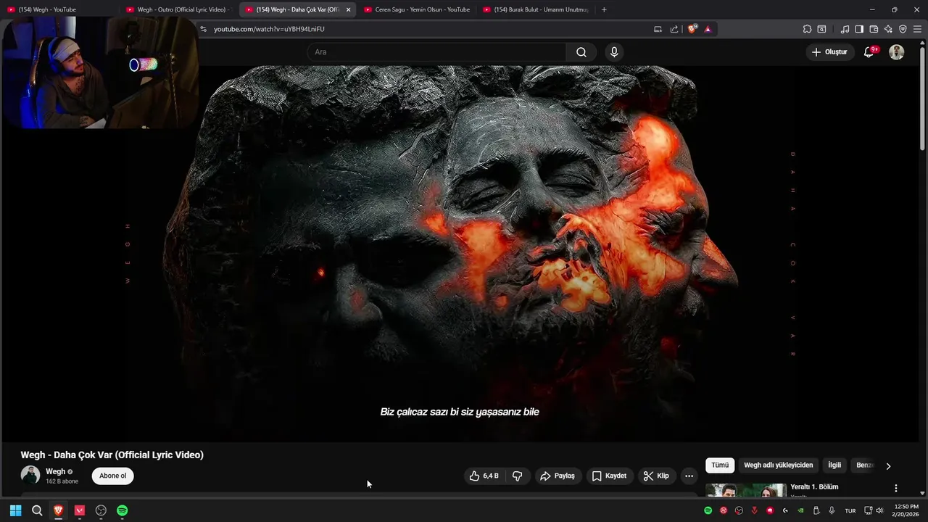Screen dimensions: 928x522
Task: Open the Windows Start menu
Action: 15,510
